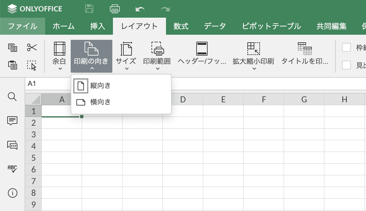The image size is (366, 211).
Task: Enable the 枠線 (gridlines) checkbox
Action: [347, 47]
